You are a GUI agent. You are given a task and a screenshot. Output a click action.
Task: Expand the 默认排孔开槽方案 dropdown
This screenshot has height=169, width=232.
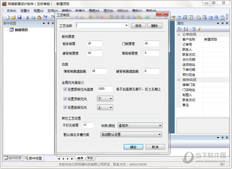160,134
